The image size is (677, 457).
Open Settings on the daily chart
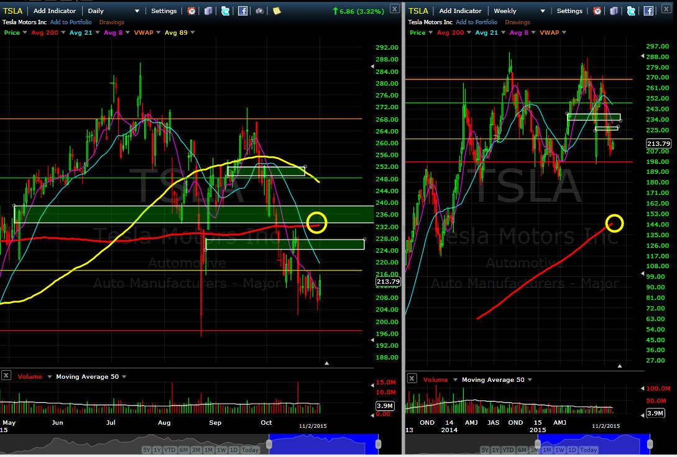163,11
